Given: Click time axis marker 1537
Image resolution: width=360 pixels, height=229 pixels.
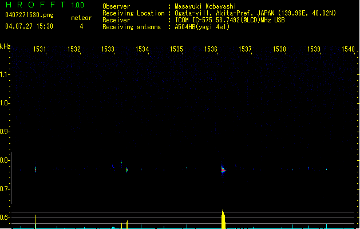Looking at the screenshot, I should click(245, 49).
